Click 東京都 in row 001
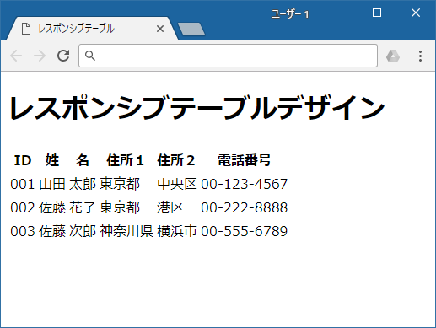 [x=120, y=184]
